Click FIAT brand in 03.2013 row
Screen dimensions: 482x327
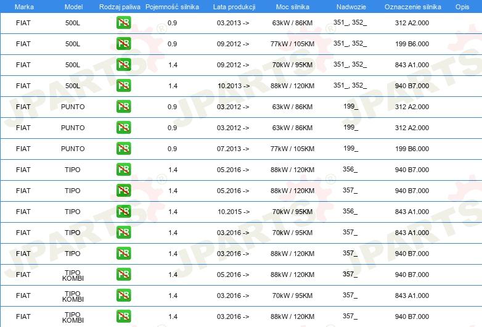click(x=23, y=23)
